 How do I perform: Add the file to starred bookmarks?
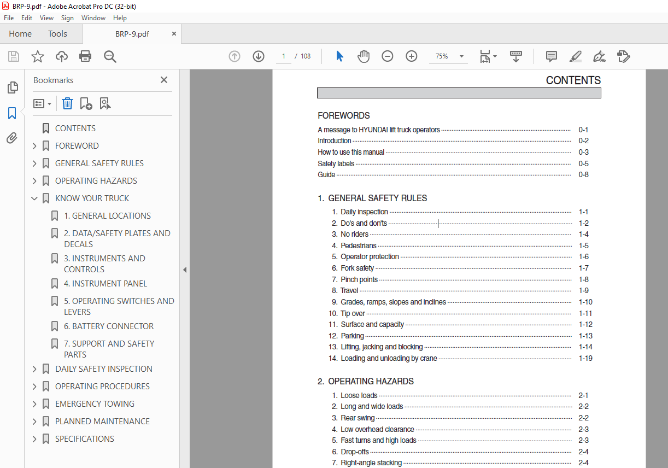click(38, 56)
